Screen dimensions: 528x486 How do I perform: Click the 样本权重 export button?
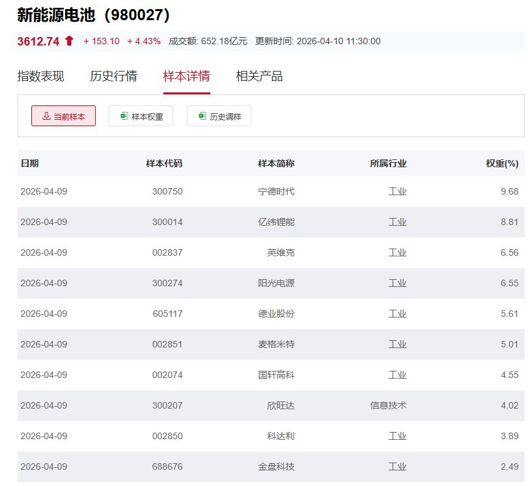(x=141, y=116)
